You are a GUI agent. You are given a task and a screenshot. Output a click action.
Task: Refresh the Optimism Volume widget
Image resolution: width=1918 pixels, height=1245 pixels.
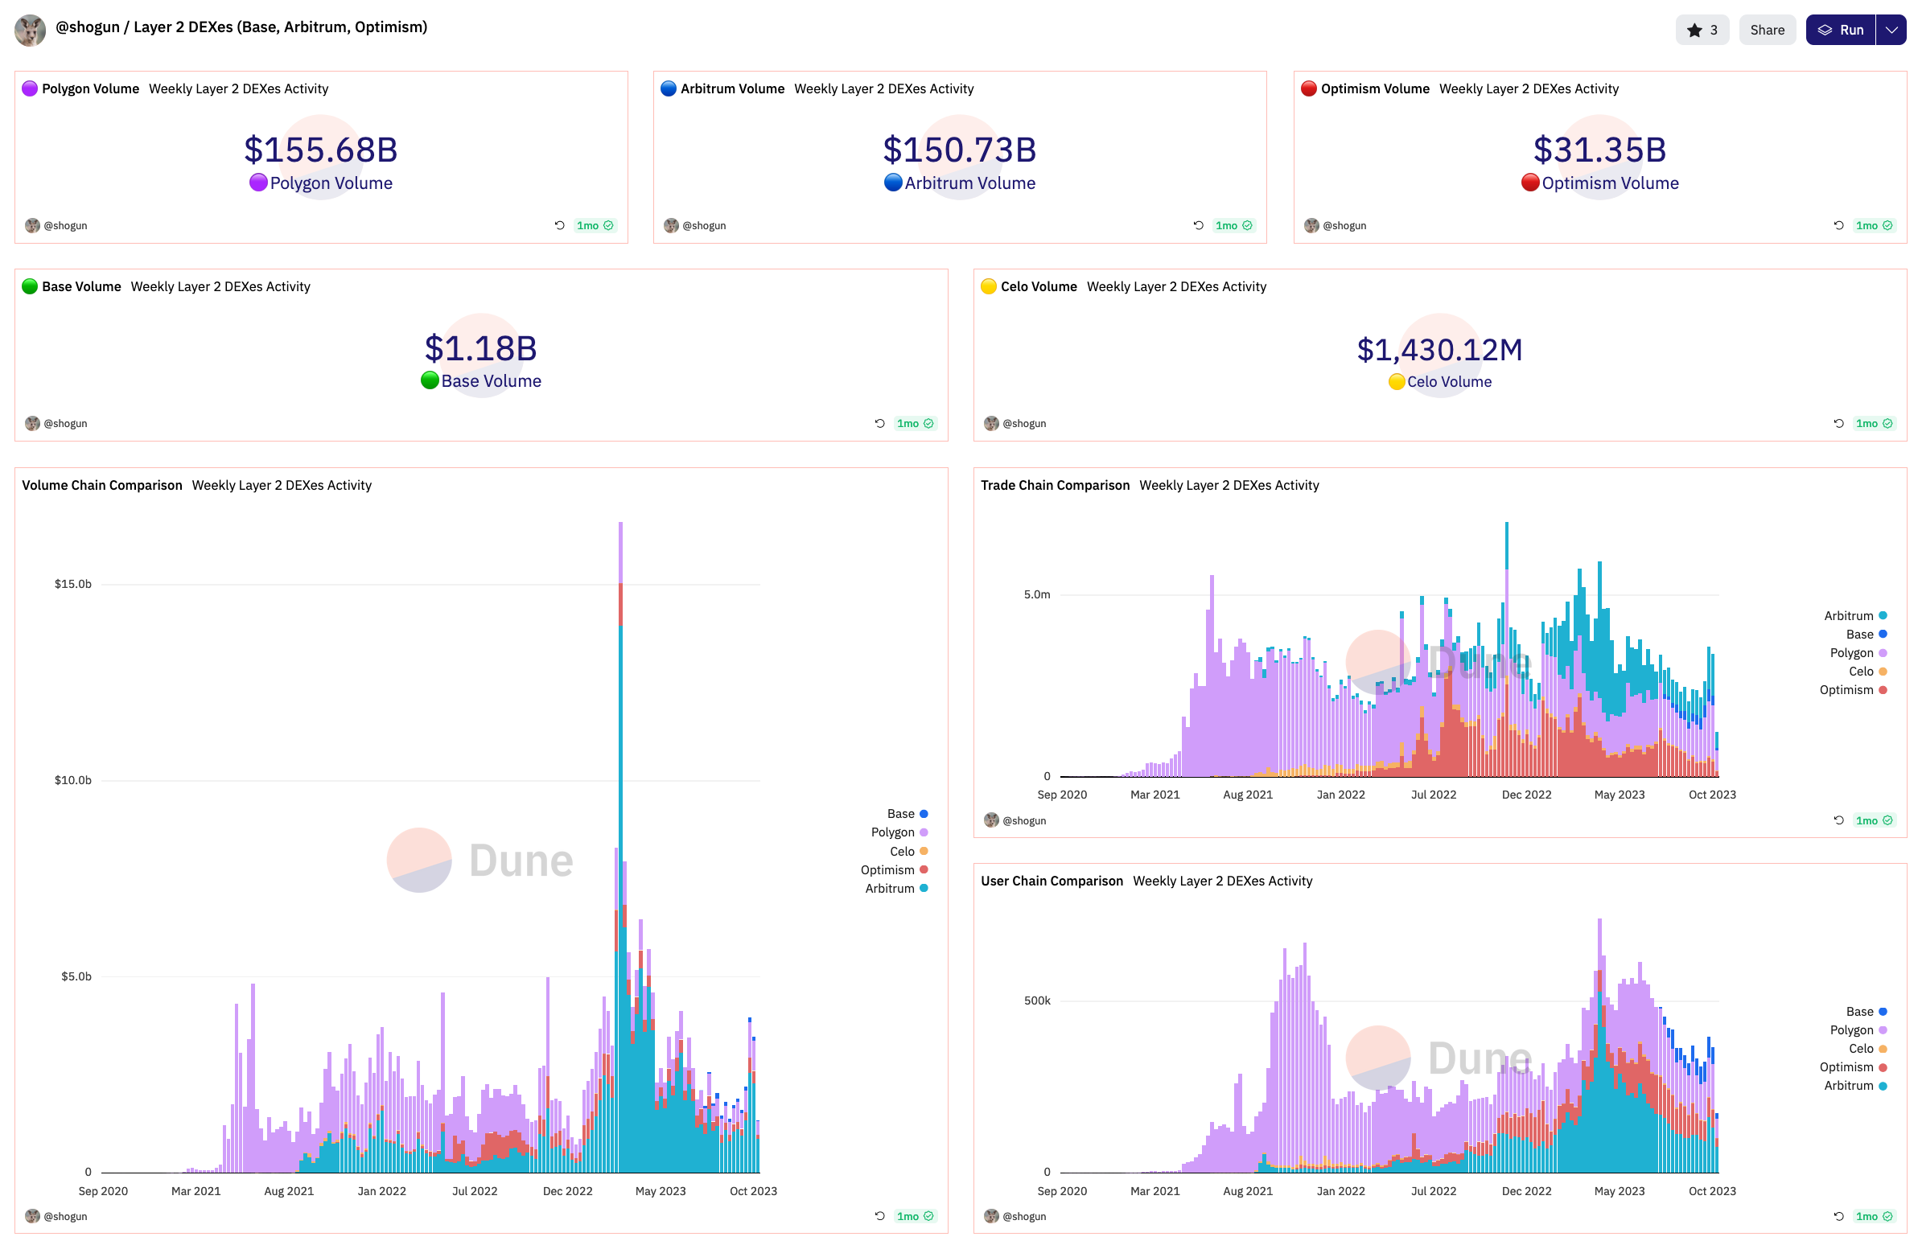point(1838,226)
